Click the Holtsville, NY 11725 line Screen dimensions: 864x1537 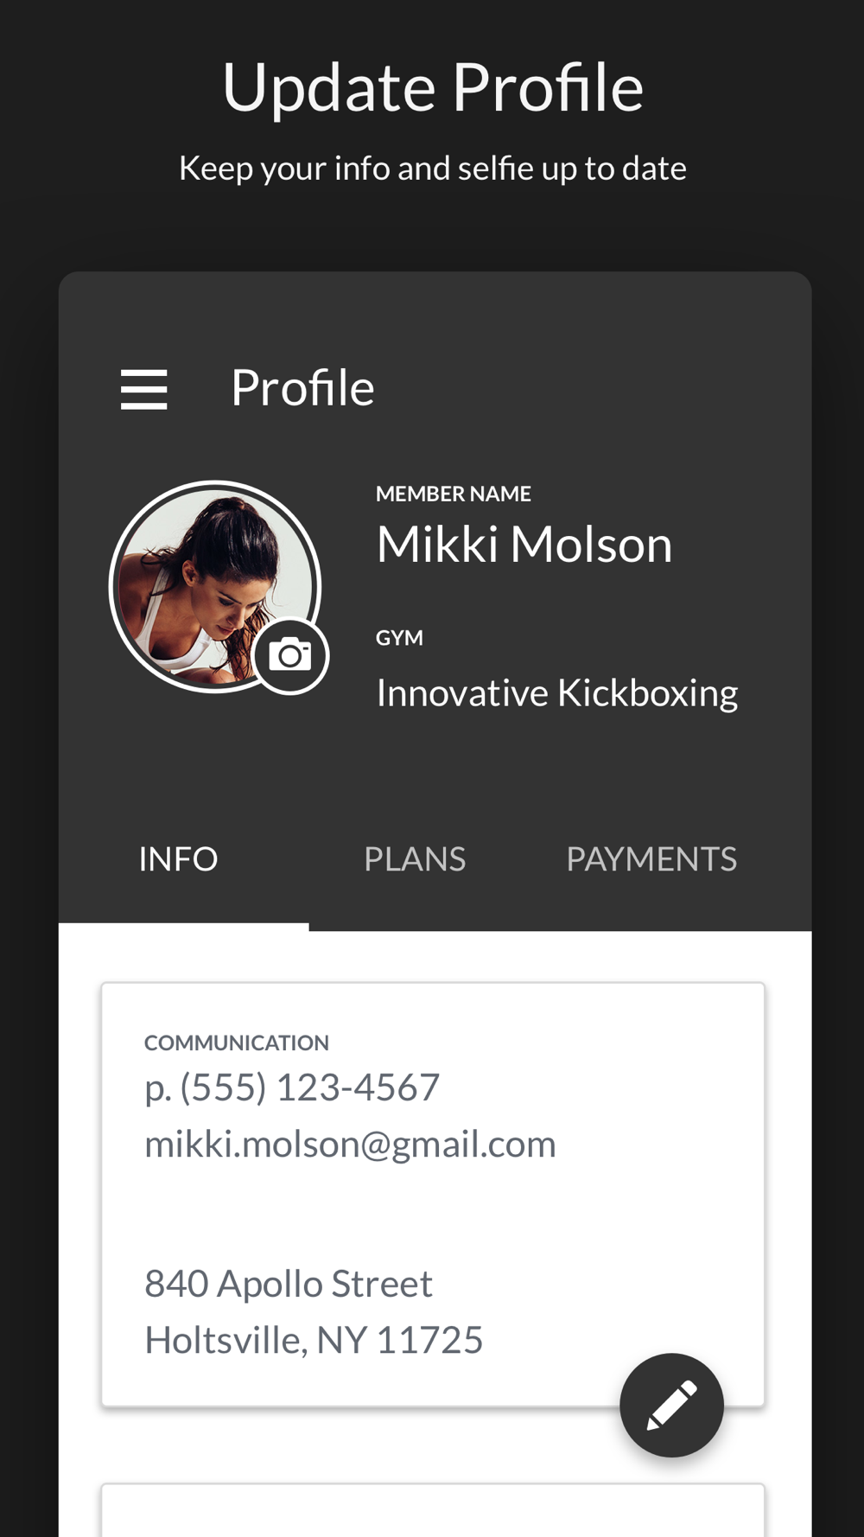(314, 1341)
